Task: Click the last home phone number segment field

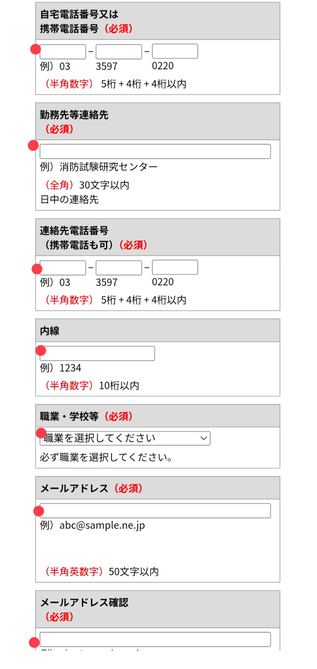Action: coord(175,52)
